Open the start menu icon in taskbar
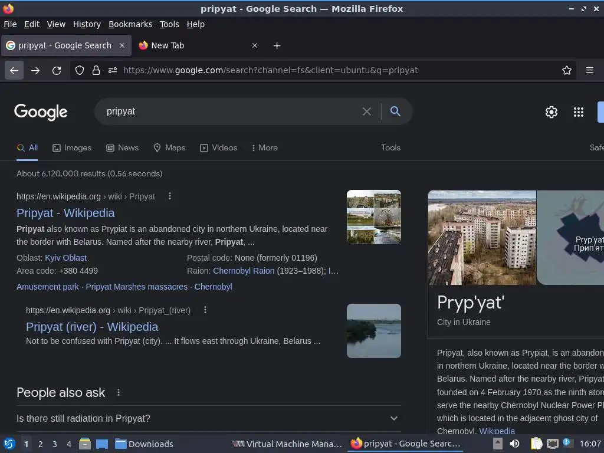Screen dimensions: 604x453 click(9, 444)
